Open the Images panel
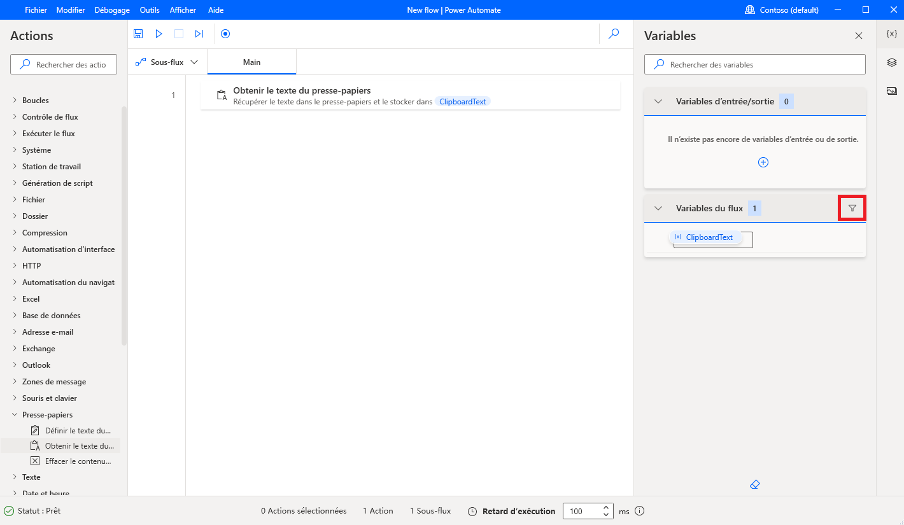Screen dimensions: 904x525 tap(891, 90)
